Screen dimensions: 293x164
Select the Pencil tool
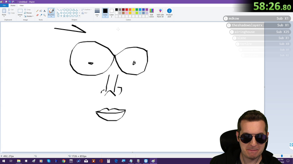coord(37,11)
